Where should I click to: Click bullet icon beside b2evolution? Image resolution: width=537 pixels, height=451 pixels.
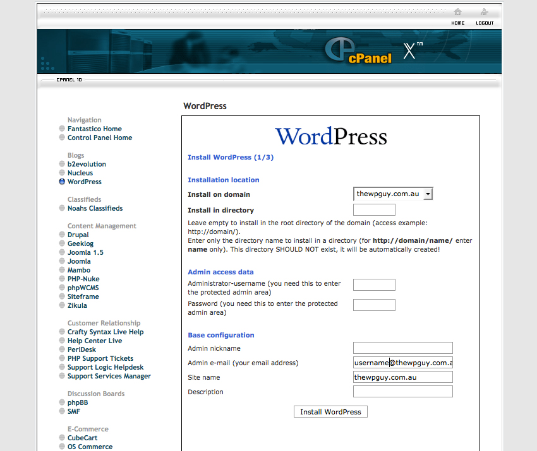[x=62, y=164]
